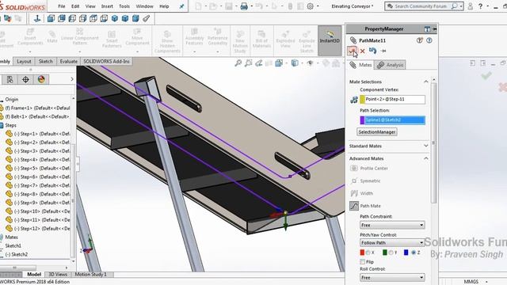Open the 3D Views bottom tab
Image resolution: width=507 pixels, height=285 pixels.
[58, 275]
